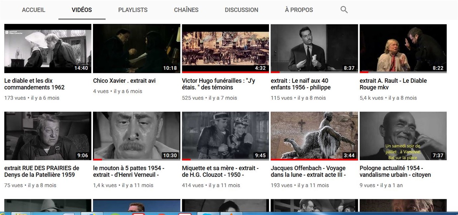This screenshot has width=458, height=215.
Task: Click 'Miquette et sa mère' video title
Action: pos(220,171)
